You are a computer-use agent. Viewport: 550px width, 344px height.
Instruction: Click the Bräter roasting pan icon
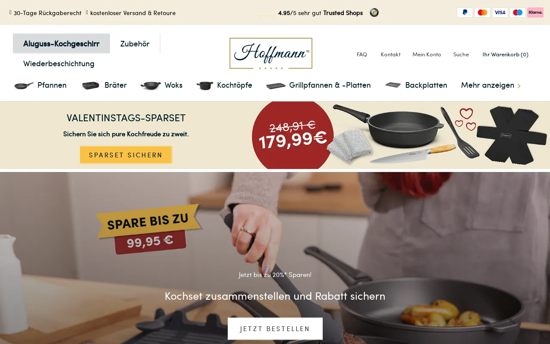point(91,85)
